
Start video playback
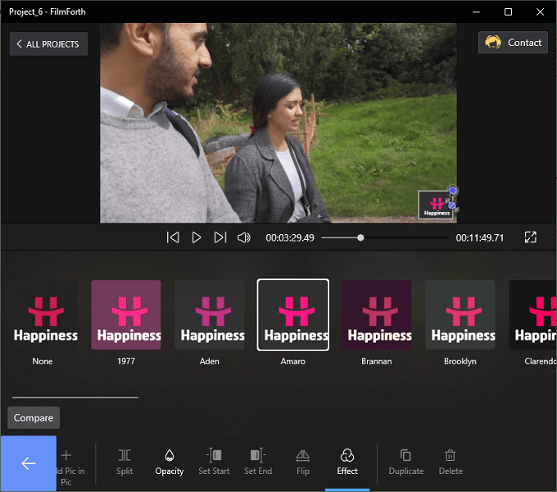[x=196, y=237]
